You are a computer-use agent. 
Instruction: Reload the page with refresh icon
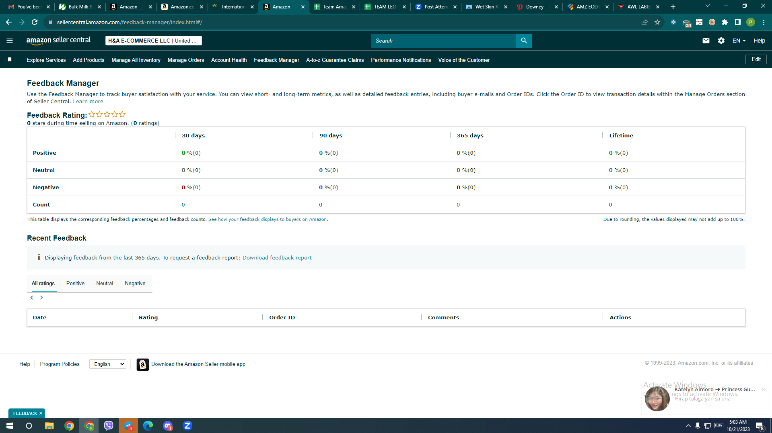(35, 22)
